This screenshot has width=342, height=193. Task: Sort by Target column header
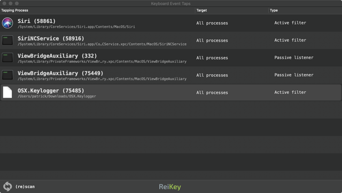click(x=201, y=10)
